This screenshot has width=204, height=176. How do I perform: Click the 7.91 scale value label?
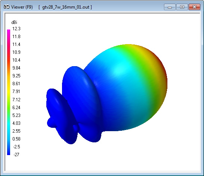coord(16,92)
